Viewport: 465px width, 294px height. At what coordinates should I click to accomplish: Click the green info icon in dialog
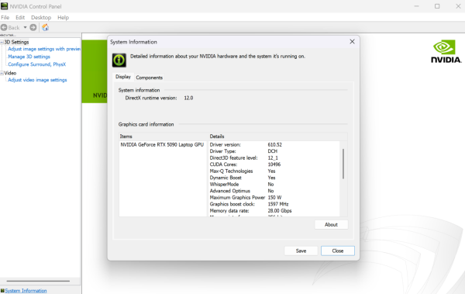[x=119, y=61]
